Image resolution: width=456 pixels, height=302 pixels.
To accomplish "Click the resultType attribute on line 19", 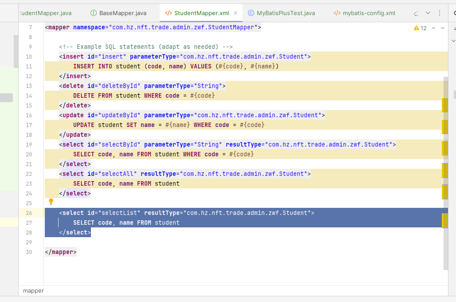I will click(x=309, y=144).
